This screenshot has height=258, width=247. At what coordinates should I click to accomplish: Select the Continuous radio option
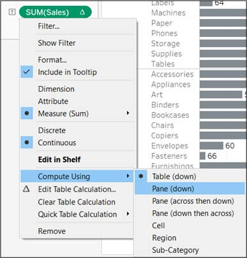[27, 142]
